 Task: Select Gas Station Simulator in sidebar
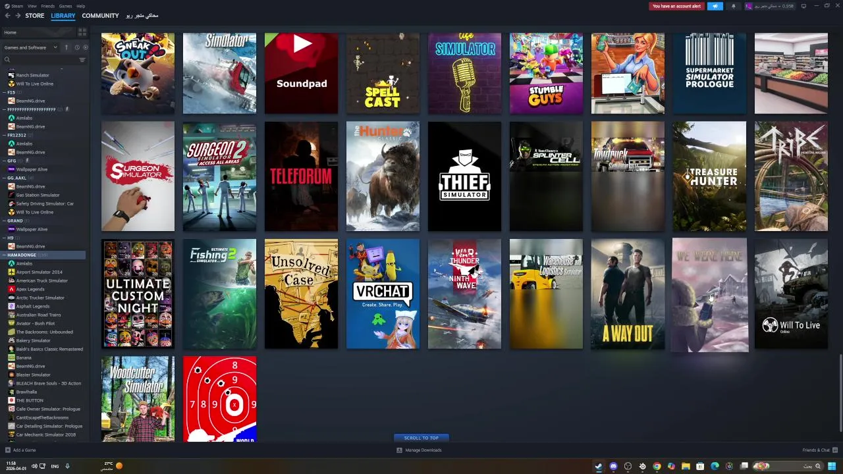38,195
